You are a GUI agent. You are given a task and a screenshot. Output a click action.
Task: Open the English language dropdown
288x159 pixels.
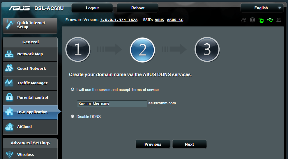coord(262,8)
